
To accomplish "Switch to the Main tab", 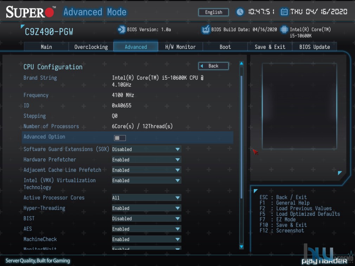I will 46,47.
